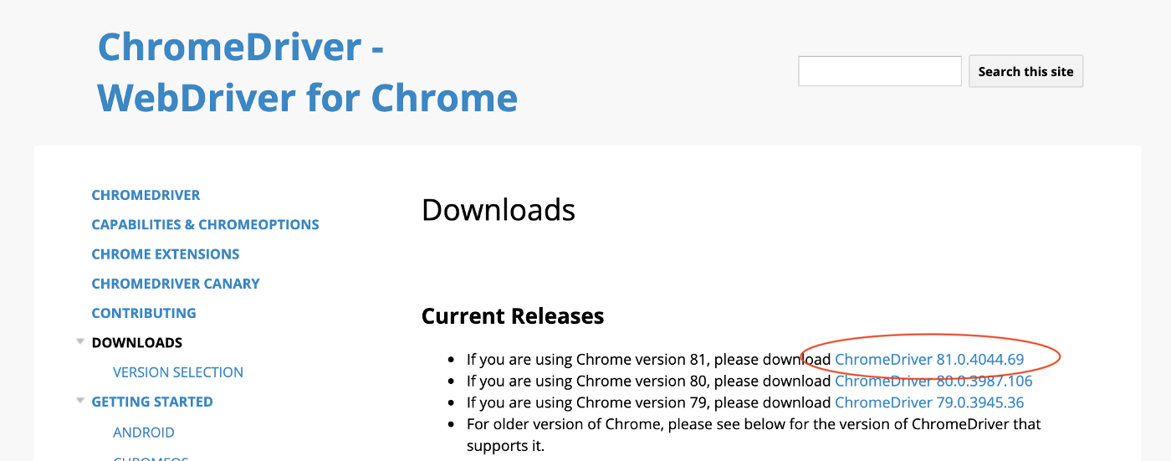Click the Downloads page heading
This screenshot has height=461, width=1171.
[498, 210]
